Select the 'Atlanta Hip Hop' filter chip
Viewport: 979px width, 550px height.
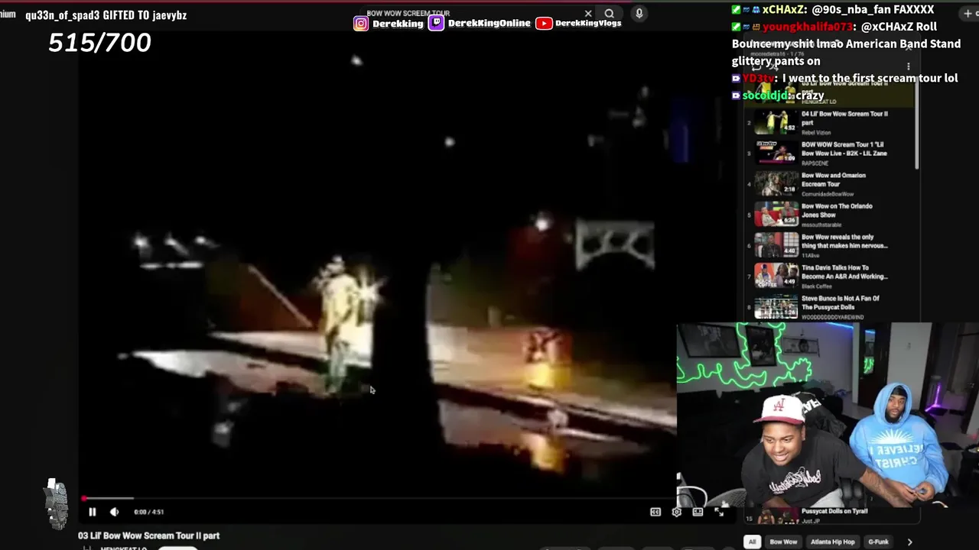(833, 542)
